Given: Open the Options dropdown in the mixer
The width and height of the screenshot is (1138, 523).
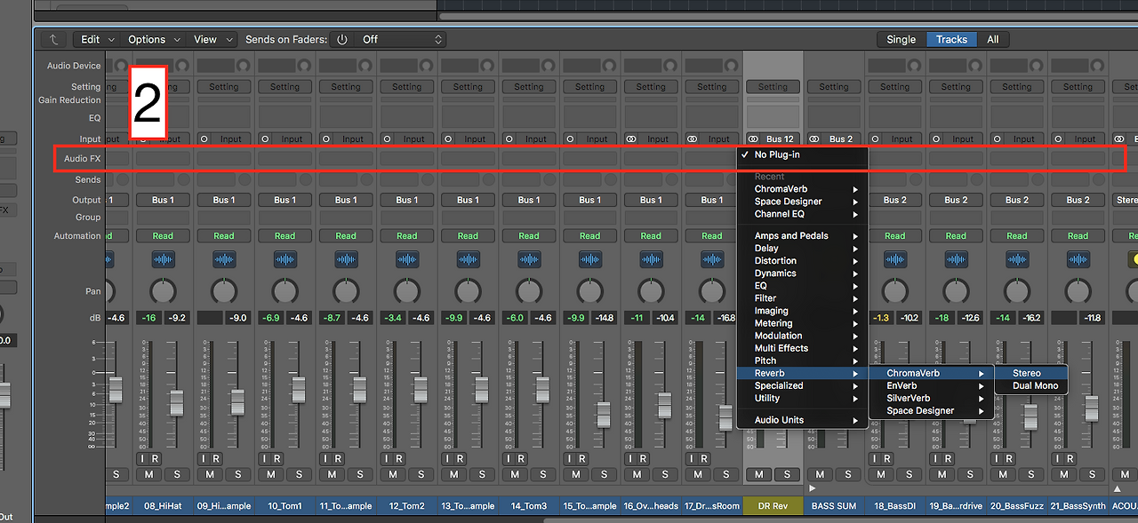Looking at the screenshot, I should (154, 39).
